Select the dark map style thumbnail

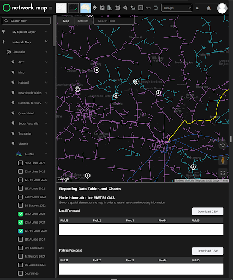(73, 8)
